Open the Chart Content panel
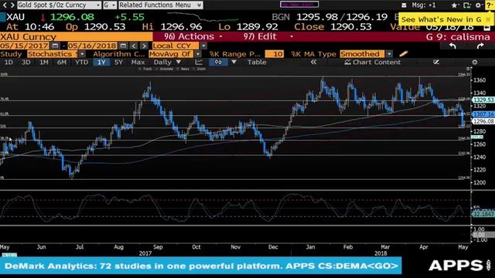Image resolution: width=495 pixels, height=278 pixels. click(373, 62)
